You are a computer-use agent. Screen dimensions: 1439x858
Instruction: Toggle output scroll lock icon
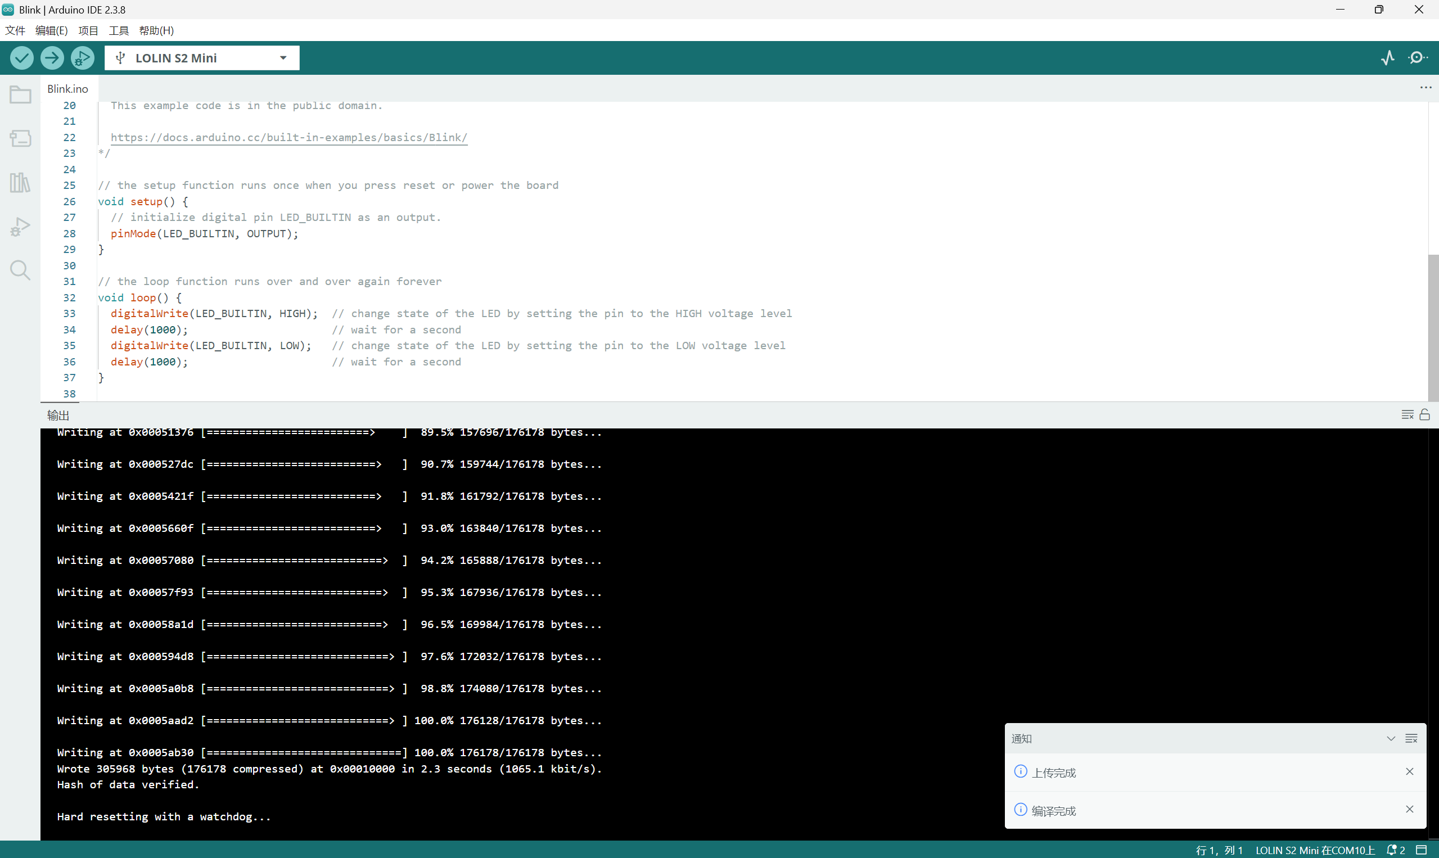(1424, 414)
